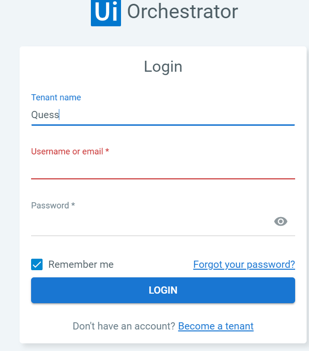This screenshot has height=351, width=309.
Task: Click the white checkmark in Remember me
Action: point(37,264)
